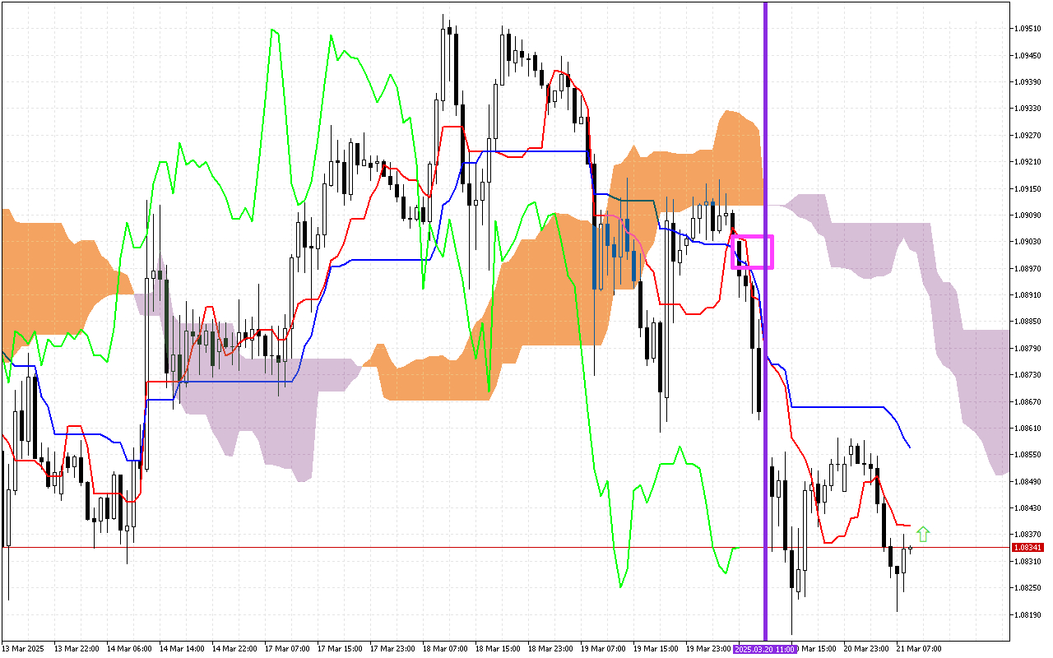Click the 1.08910 price axis label
This screenshot has width=1053, height=658.
pos(1027,294)
